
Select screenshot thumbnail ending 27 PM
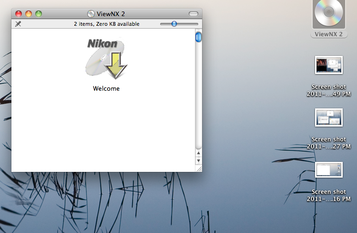329,117
